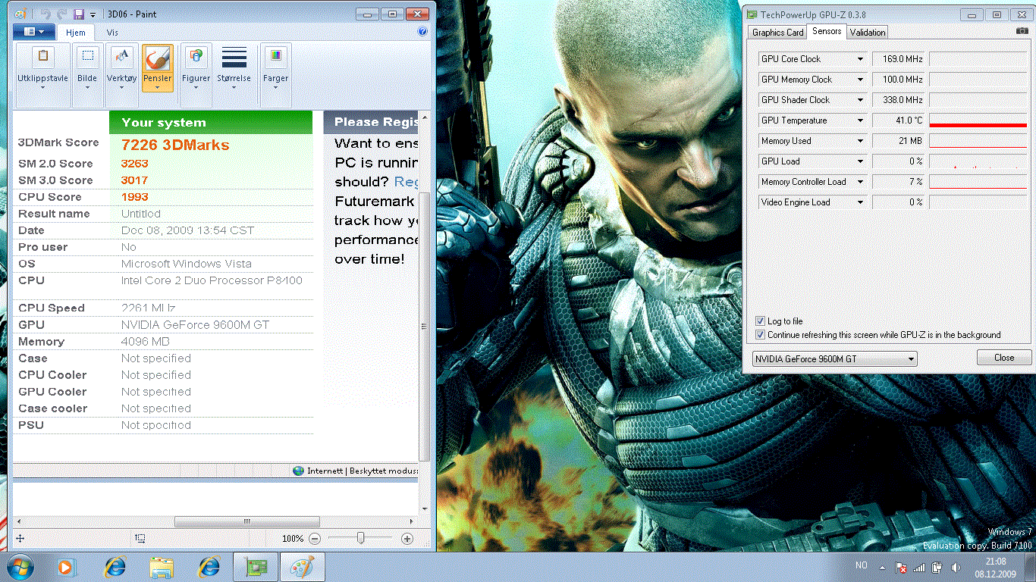Click zoom in plus button in Paint
Screen dimensions: 1036x582
click(x=407, y=538)
